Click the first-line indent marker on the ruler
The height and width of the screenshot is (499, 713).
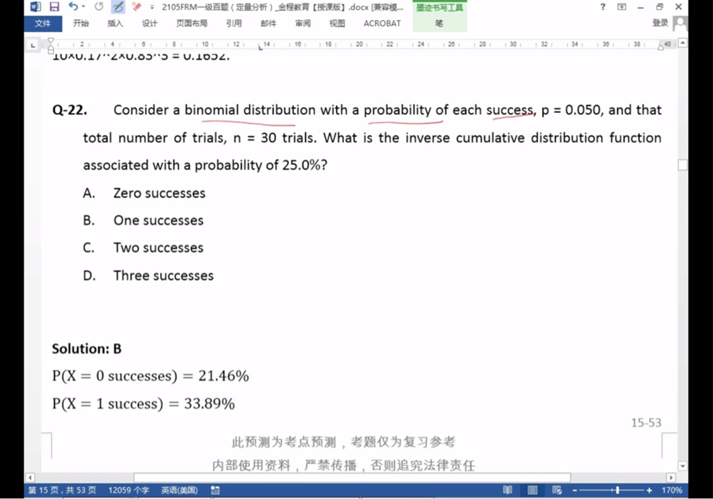pos(51,41)
